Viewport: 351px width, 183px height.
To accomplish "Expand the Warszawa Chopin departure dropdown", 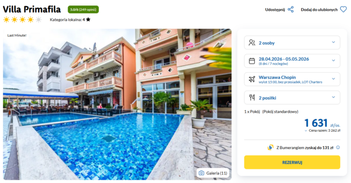I will pyautogui.click(x=292, y=79).
